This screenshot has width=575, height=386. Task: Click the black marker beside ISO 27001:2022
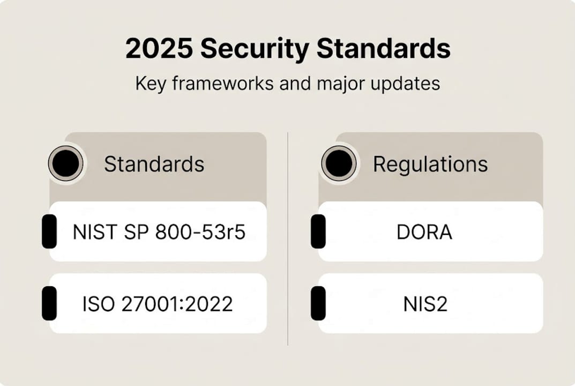49,303
